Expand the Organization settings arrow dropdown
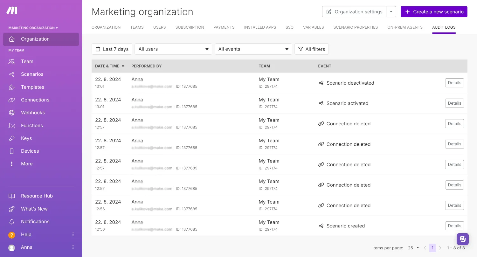Image resolution: width=477 pixels, height=257 pixels. (x=391, y=12)
